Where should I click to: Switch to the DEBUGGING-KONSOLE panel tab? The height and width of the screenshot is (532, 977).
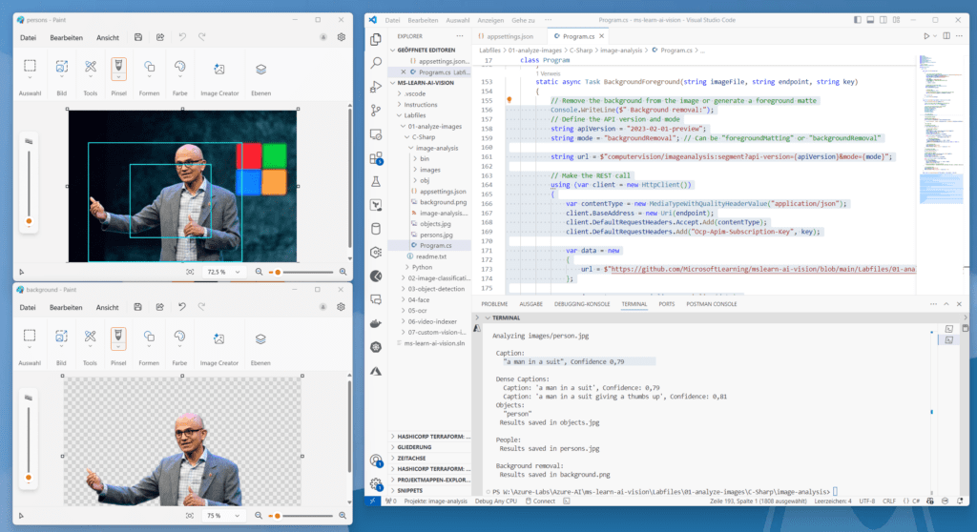(x=582, y=304)
